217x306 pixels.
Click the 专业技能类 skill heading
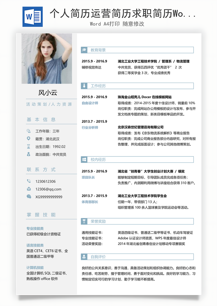point(35,228)
